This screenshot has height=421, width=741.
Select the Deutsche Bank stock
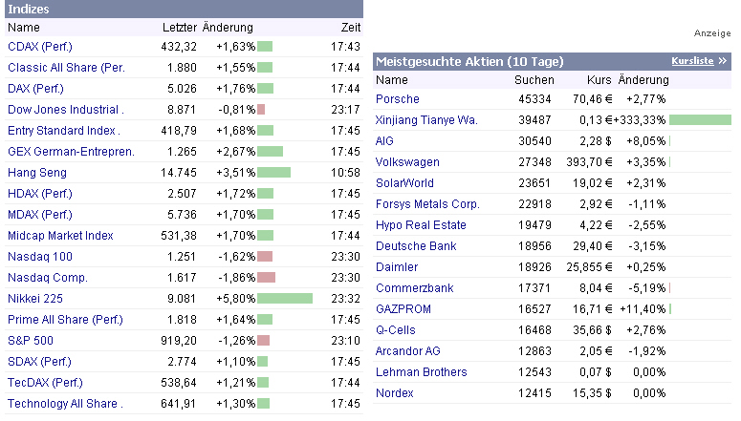[416, 246]
